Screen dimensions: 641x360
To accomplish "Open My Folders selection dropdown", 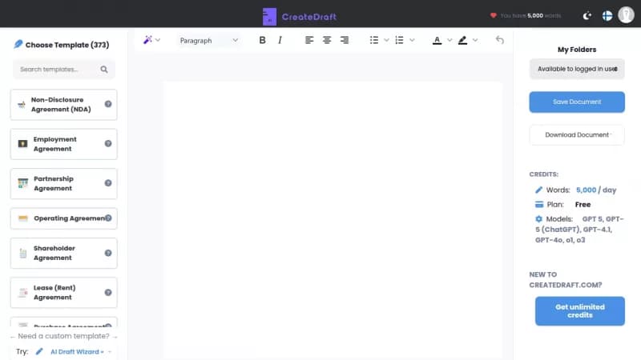I will pyautogui.click(x=577, y=69).
